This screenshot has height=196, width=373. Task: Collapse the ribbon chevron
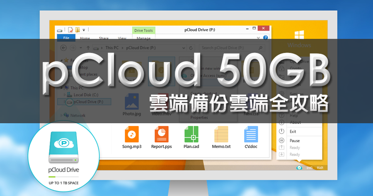click(x=258, y=38)
